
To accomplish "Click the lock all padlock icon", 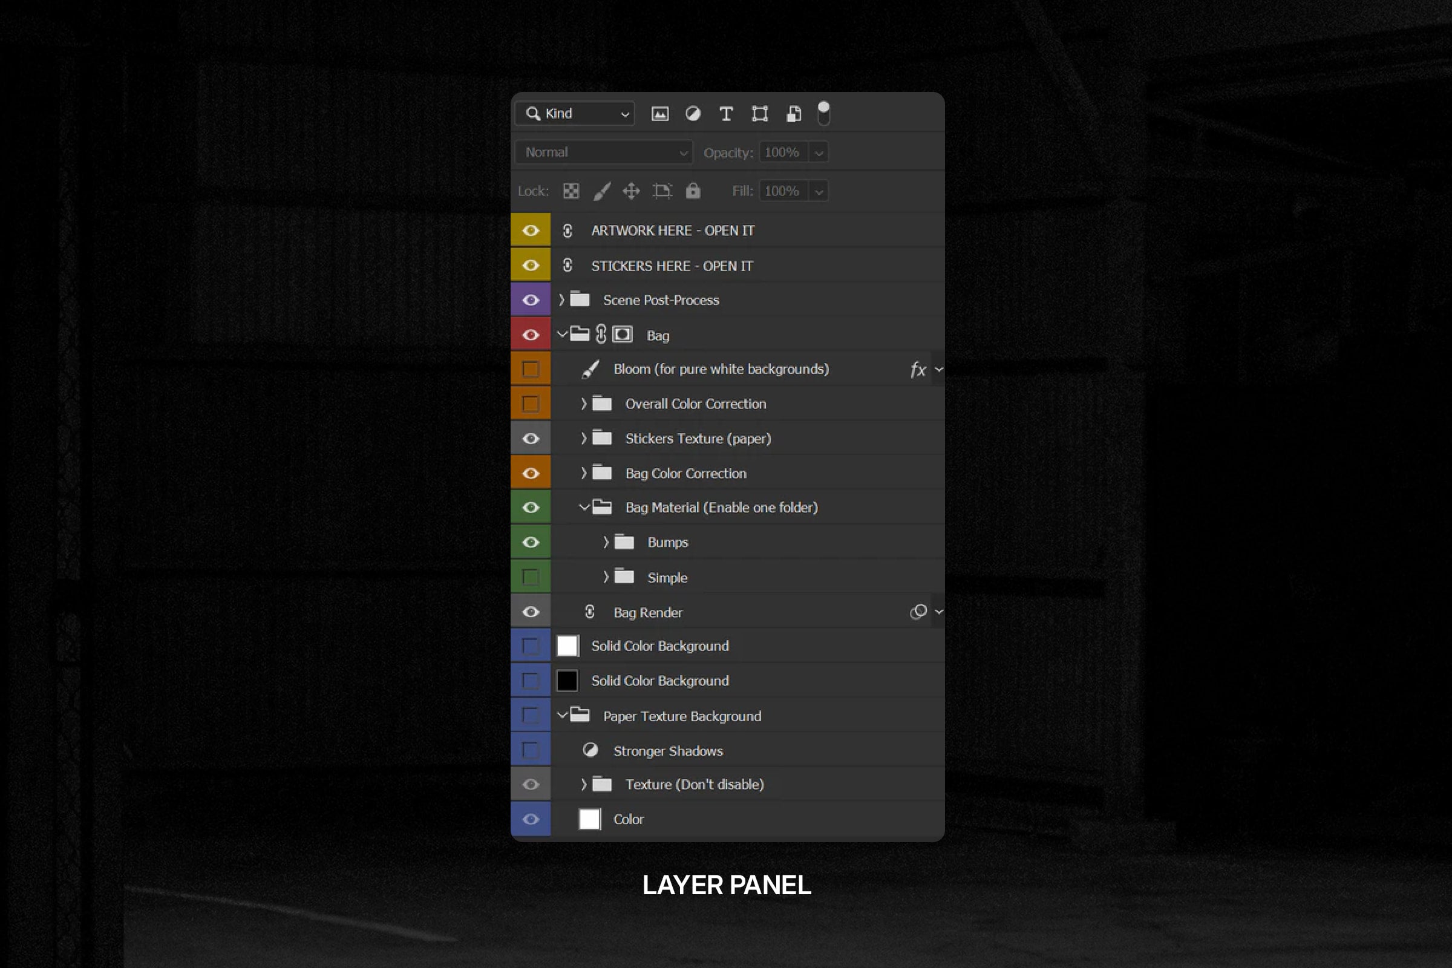I will tap(693, 191).
